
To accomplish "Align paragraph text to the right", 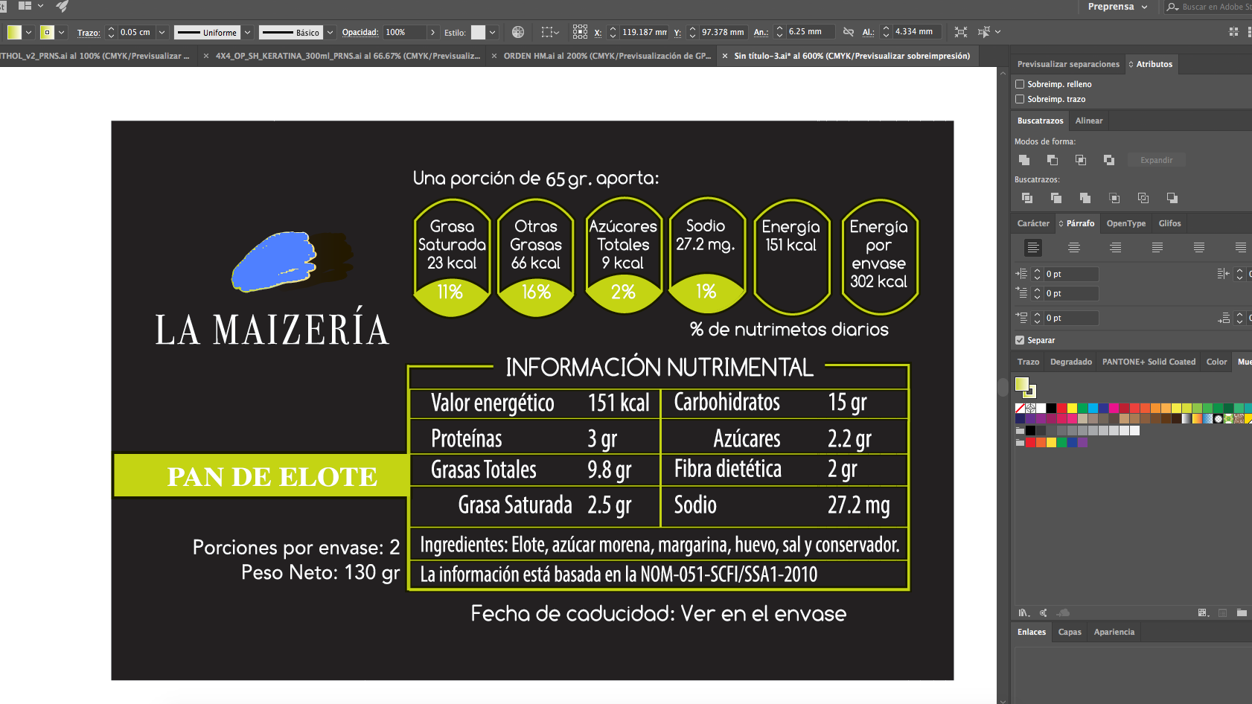I will coord(1116,248).
